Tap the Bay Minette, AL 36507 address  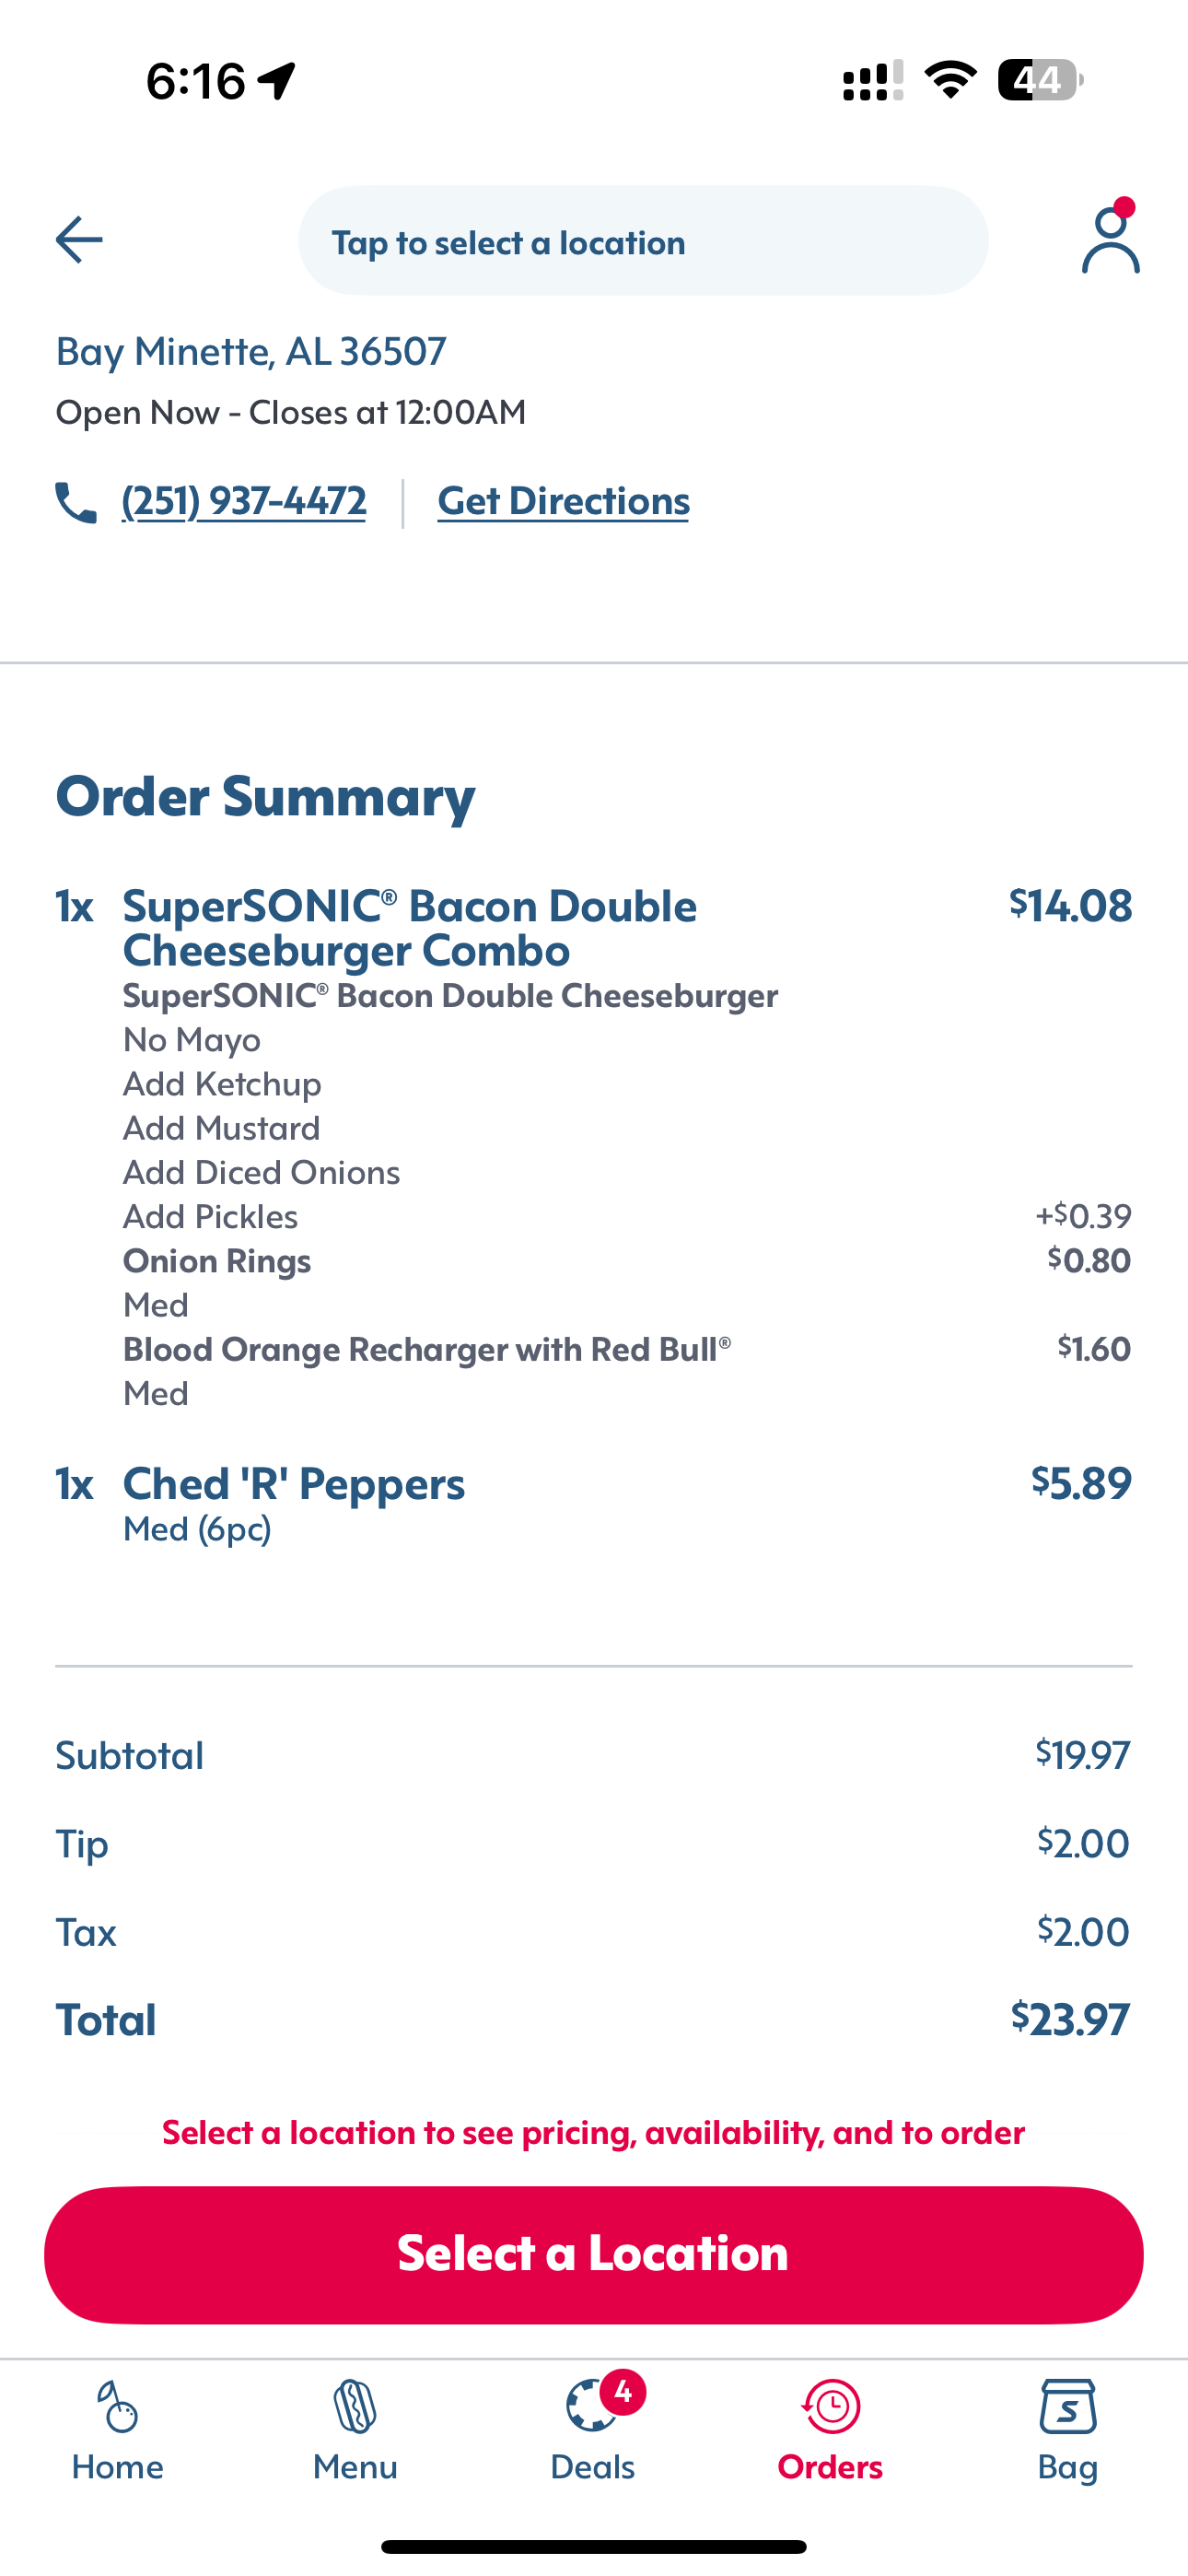(251, 351)
